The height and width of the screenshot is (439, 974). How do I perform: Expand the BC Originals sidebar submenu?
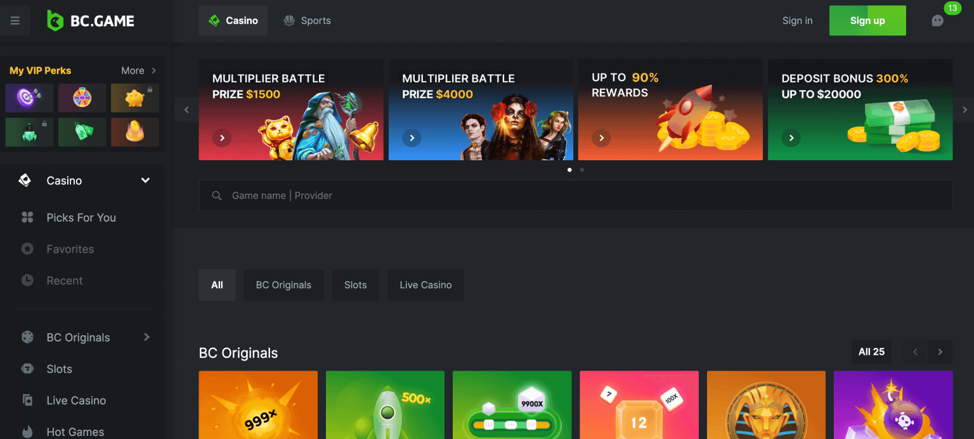146,337
